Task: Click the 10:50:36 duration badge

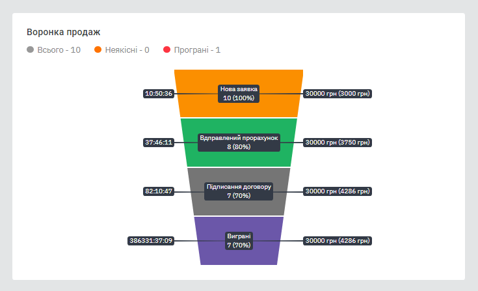Action: pos(159,94)
